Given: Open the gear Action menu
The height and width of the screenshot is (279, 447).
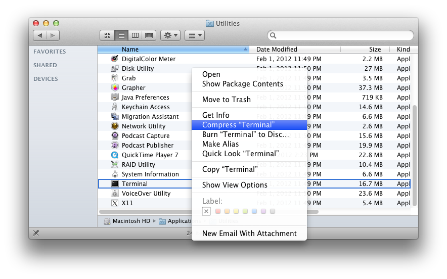Looking at the screenshot, I should pyautogui.click(x=170, y=35).
